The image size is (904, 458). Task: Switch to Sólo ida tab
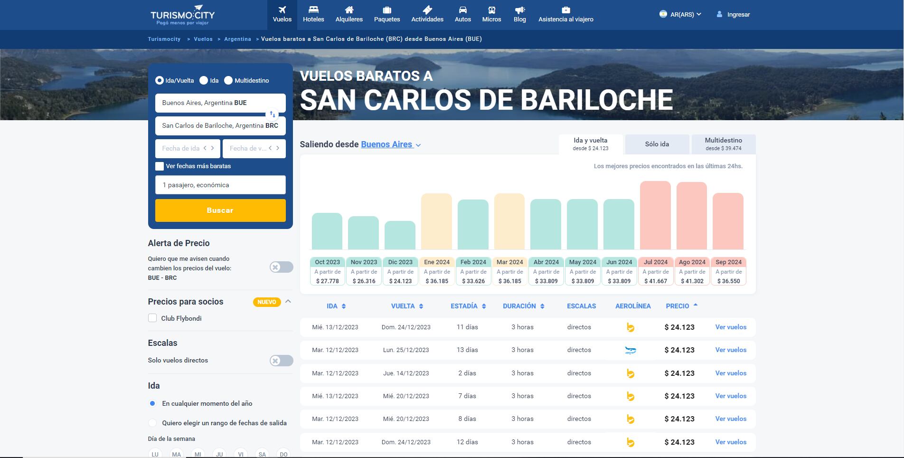pos(657,144)
